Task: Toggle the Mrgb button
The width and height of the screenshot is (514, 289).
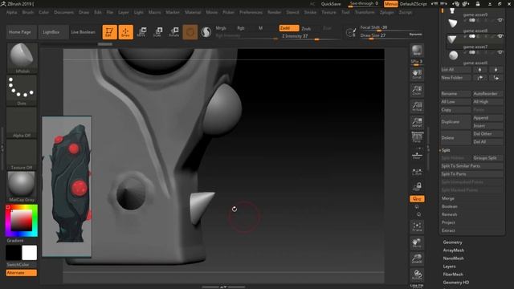Action: 221,28
